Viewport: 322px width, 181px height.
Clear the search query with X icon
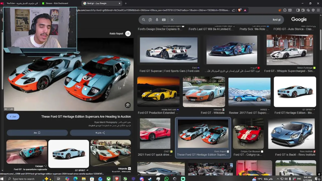point(172,20)
